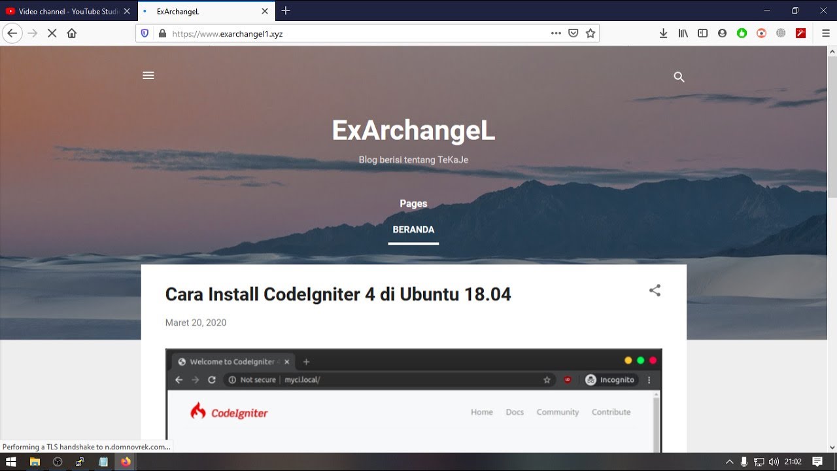Open the ExArchangeL blog title
The image size is (837, 471).
pos(413,131)
